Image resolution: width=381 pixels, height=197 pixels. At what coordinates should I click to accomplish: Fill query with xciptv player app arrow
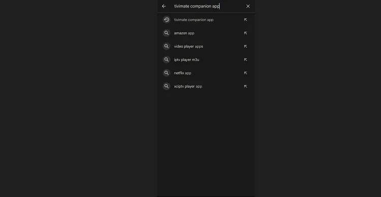245,86
